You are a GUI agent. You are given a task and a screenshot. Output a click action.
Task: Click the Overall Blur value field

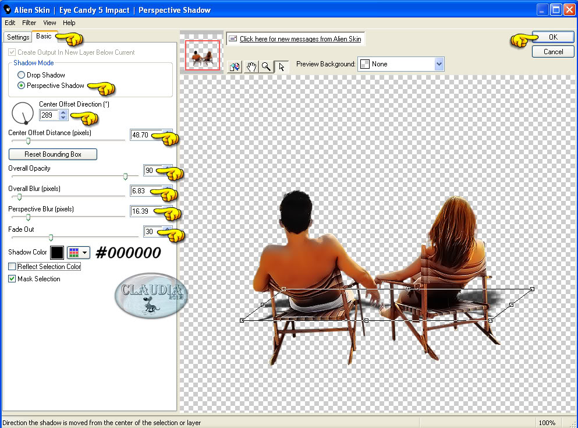click(x=147, y=191)
